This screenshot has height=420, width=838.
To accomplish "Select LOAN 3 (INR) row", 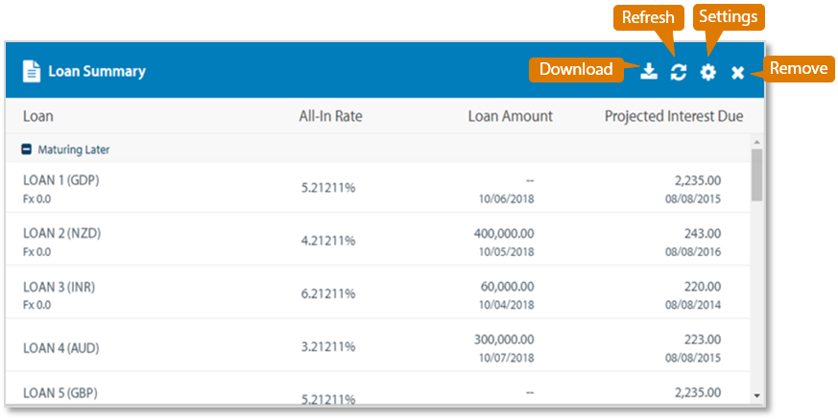I will tap(60, 287).
